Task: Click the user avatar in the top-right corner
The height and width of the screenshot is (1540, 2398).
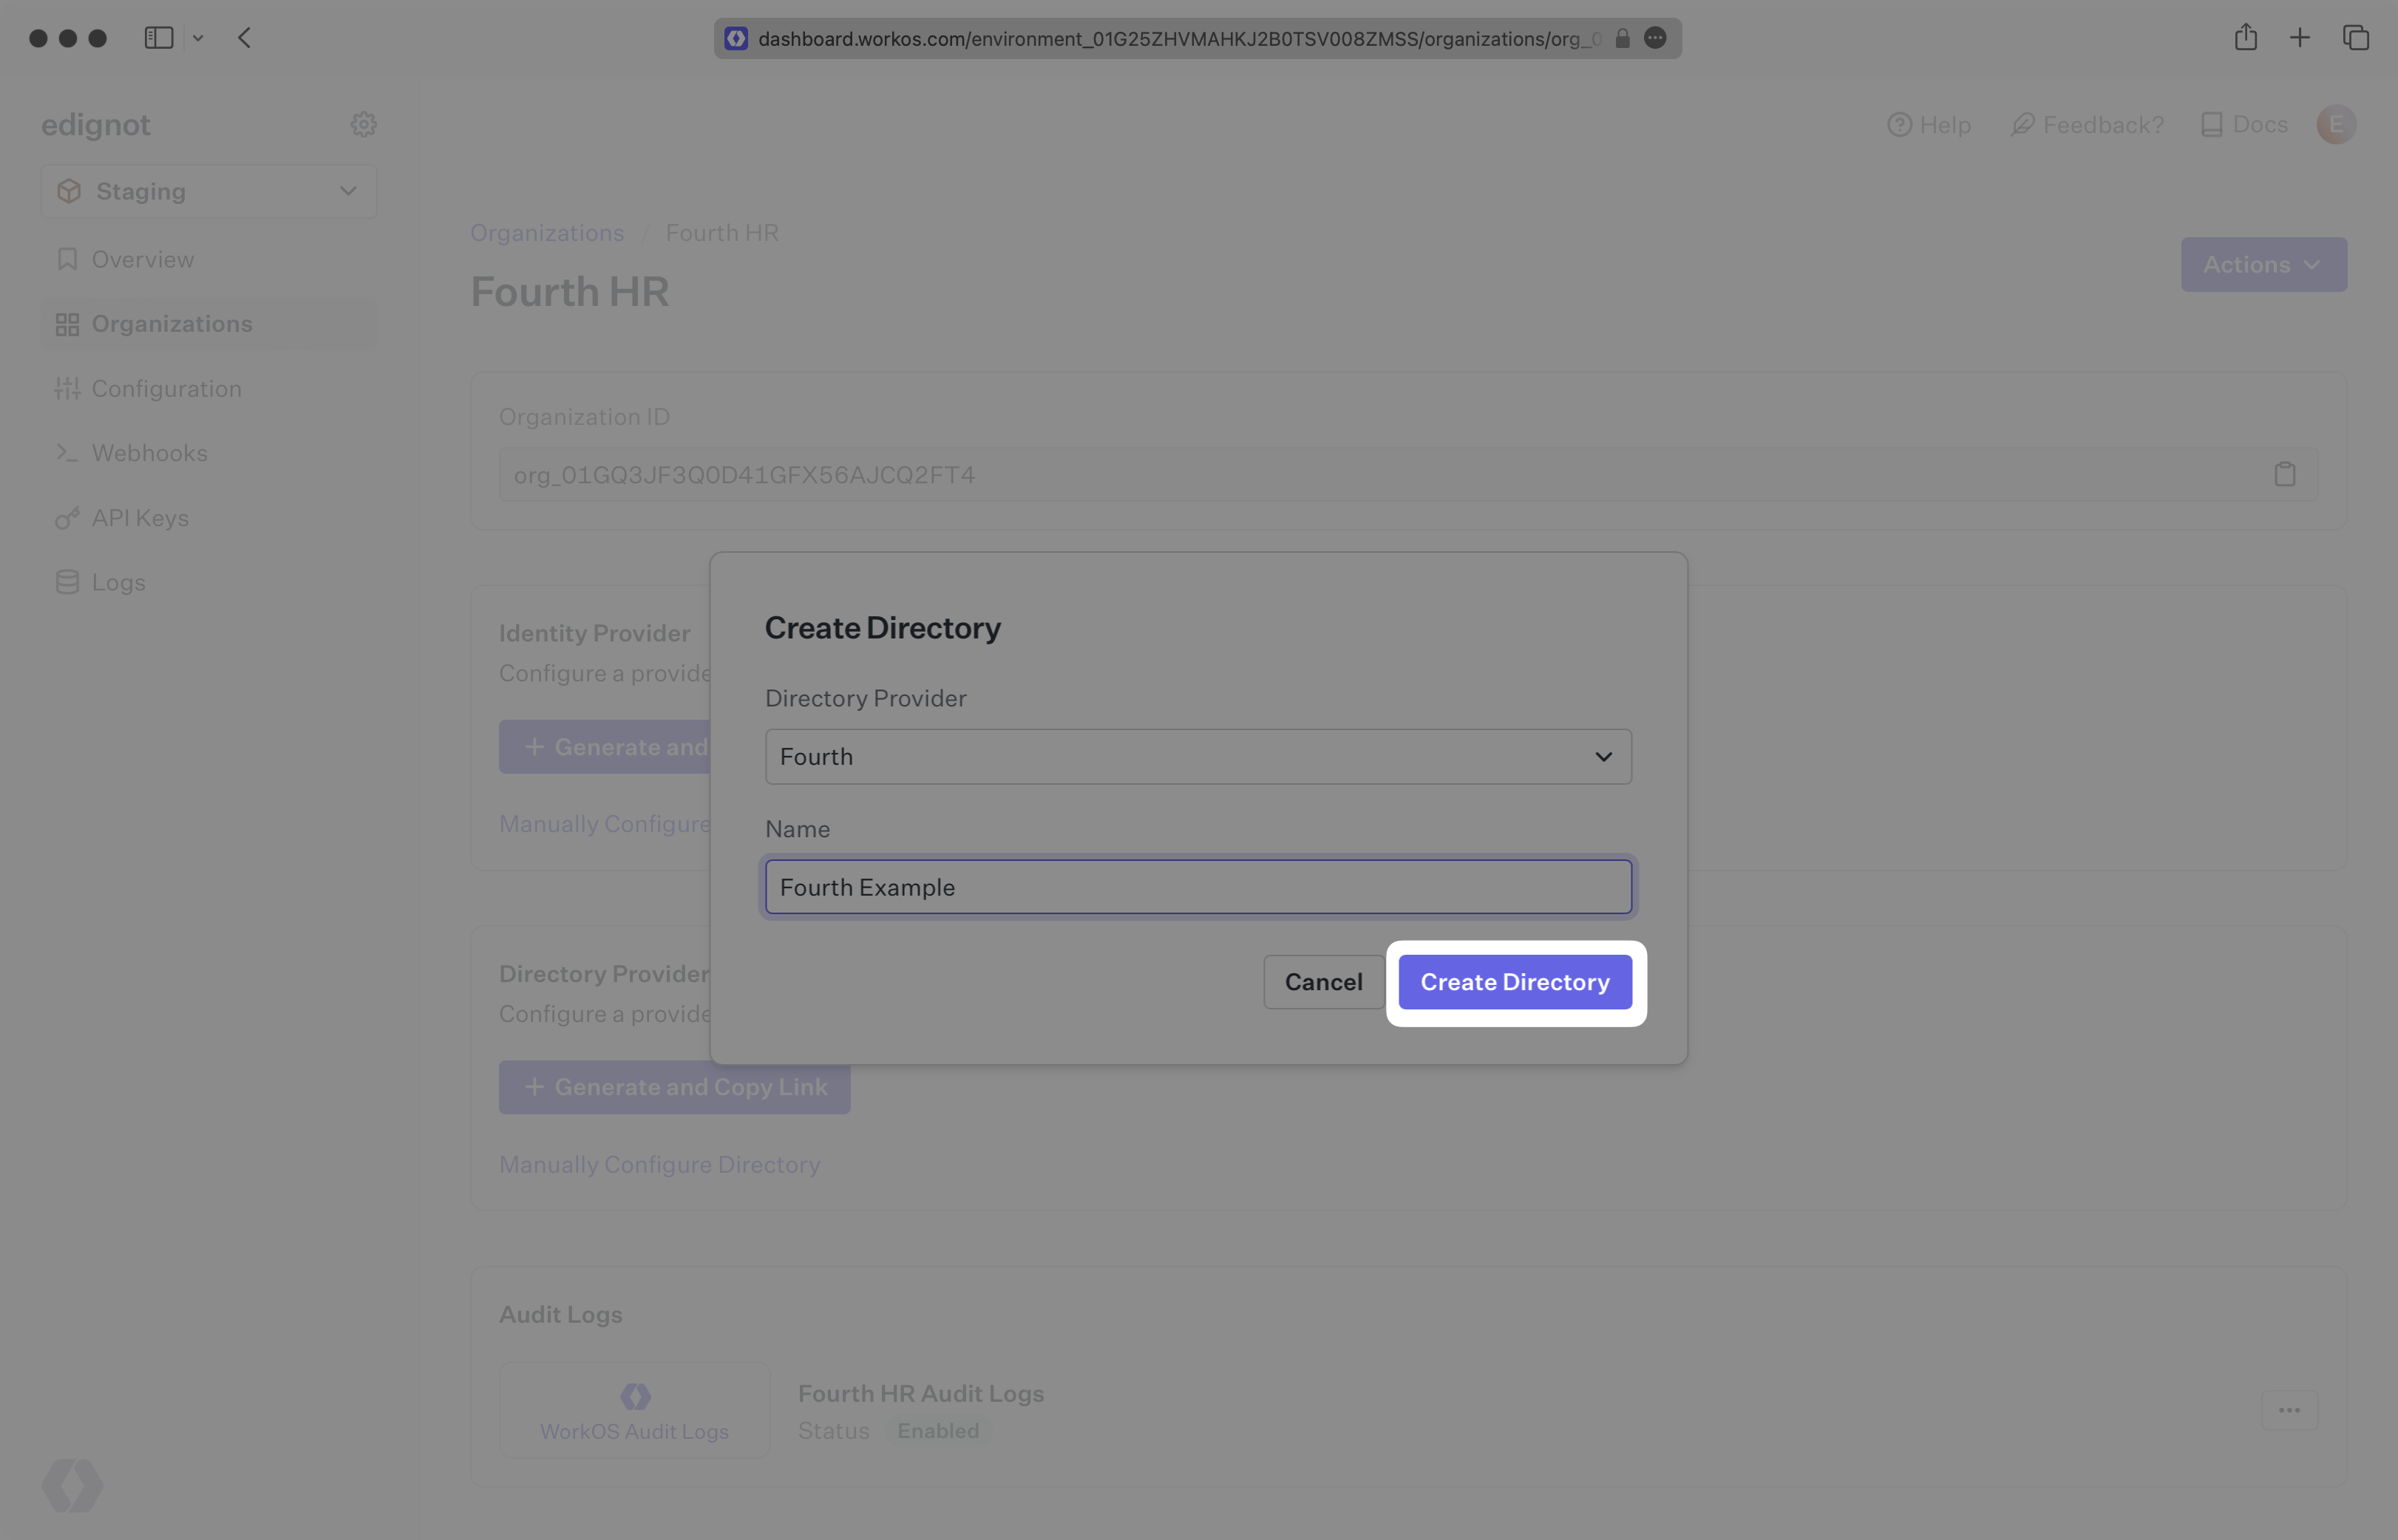Action: [x=2335, y=124]
